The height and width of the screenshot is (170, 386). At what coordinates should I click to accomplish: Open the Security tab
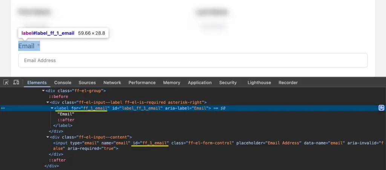coord(228,83)
